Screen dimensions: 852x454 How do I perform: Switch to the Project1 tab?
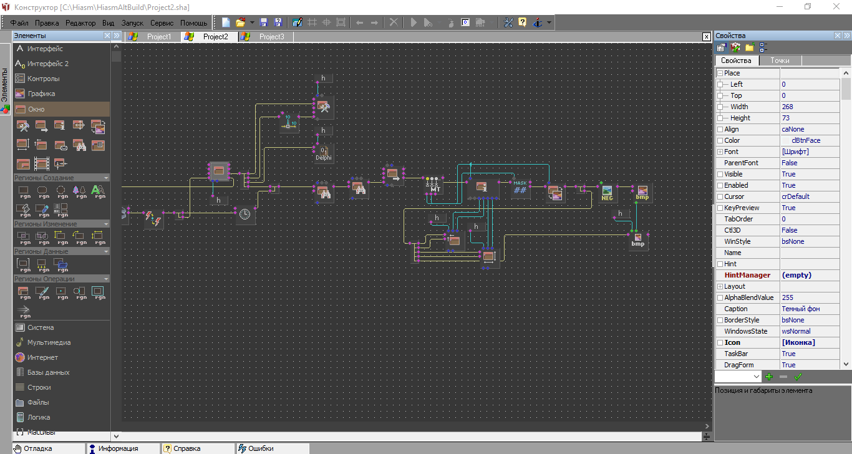click(153, 37)
